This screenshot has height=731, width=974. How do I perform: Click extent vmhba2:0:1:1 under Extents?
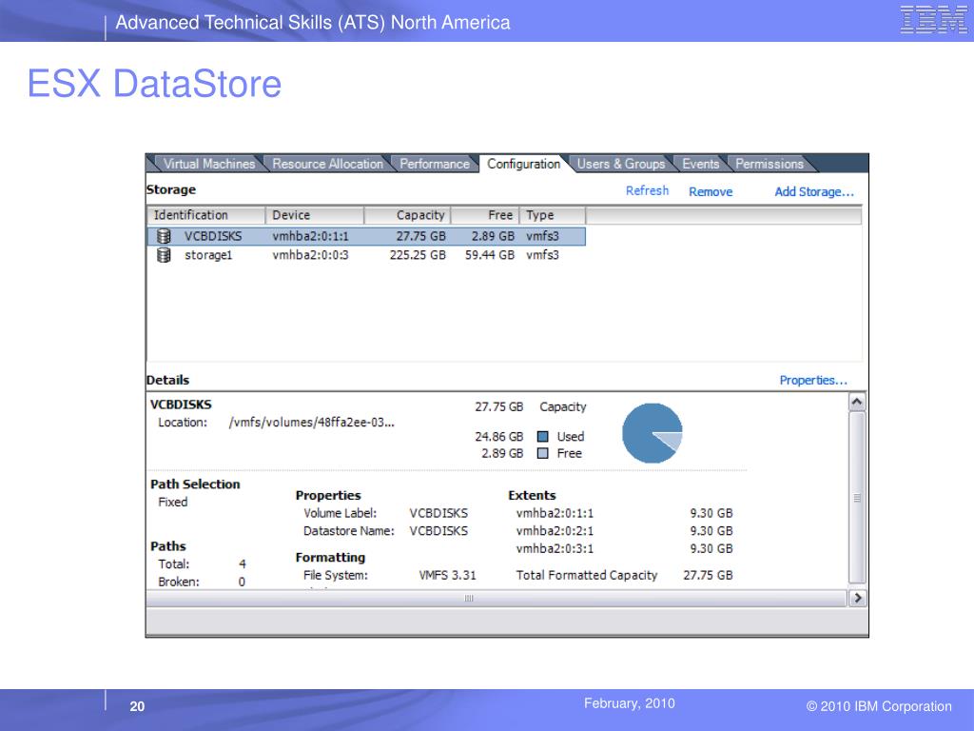click(x=555, y=513)
